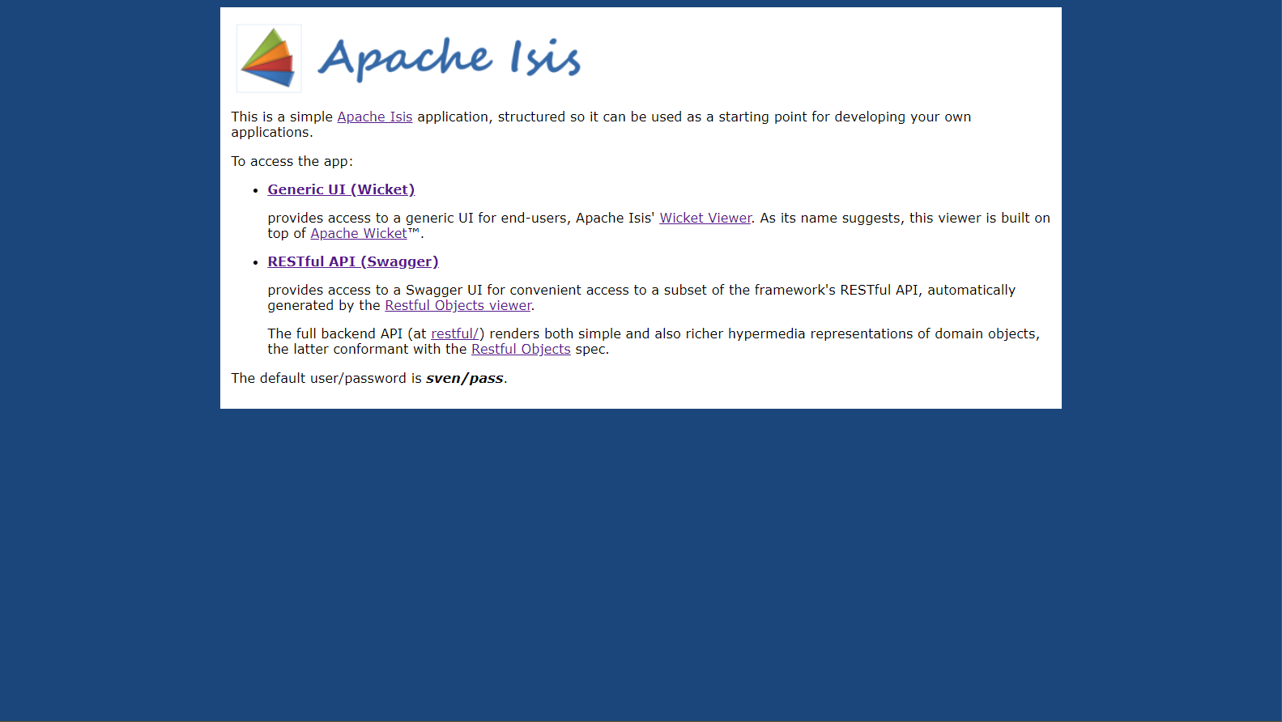
Task: Click the handwritten Apache Isis wordmark
Action: point(449,58)
